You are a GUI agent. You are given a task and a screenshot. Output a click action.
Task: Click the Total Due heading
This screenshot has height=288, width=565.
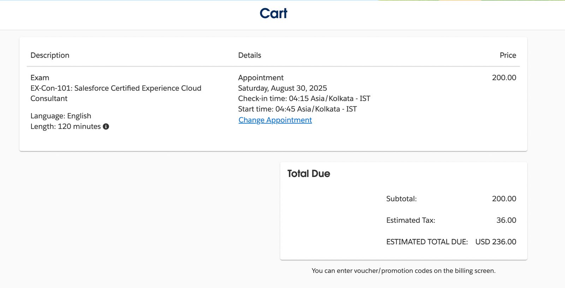pyautogui.click(x=309, y=174)
